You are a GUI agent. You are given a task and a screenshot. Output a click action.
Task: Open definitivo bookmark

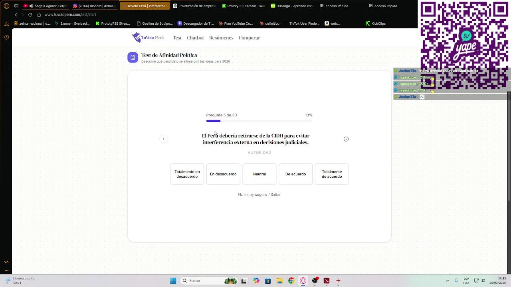(x=269, y=24)
